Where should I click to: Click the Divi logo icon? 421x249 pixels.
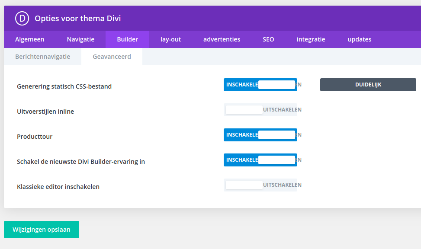[22, 18]
